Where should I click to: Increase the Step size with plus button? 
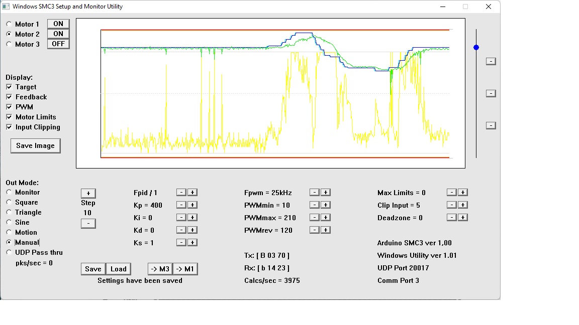(x=88, y=194)
